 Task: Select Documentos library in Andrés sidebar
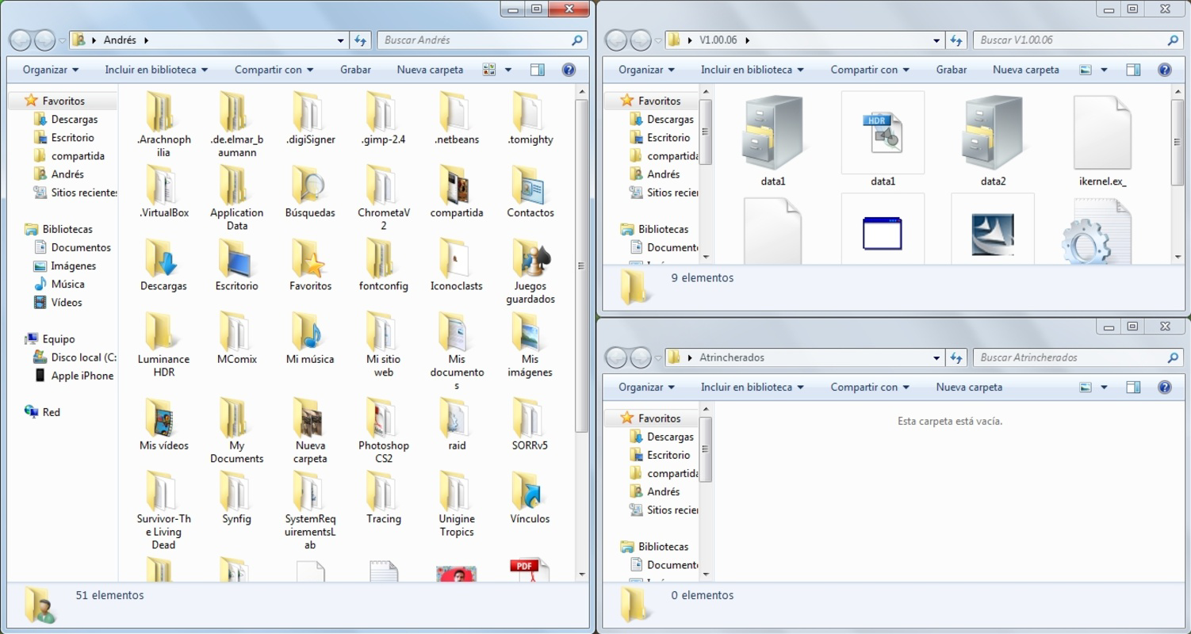click(x=72, y=247)
